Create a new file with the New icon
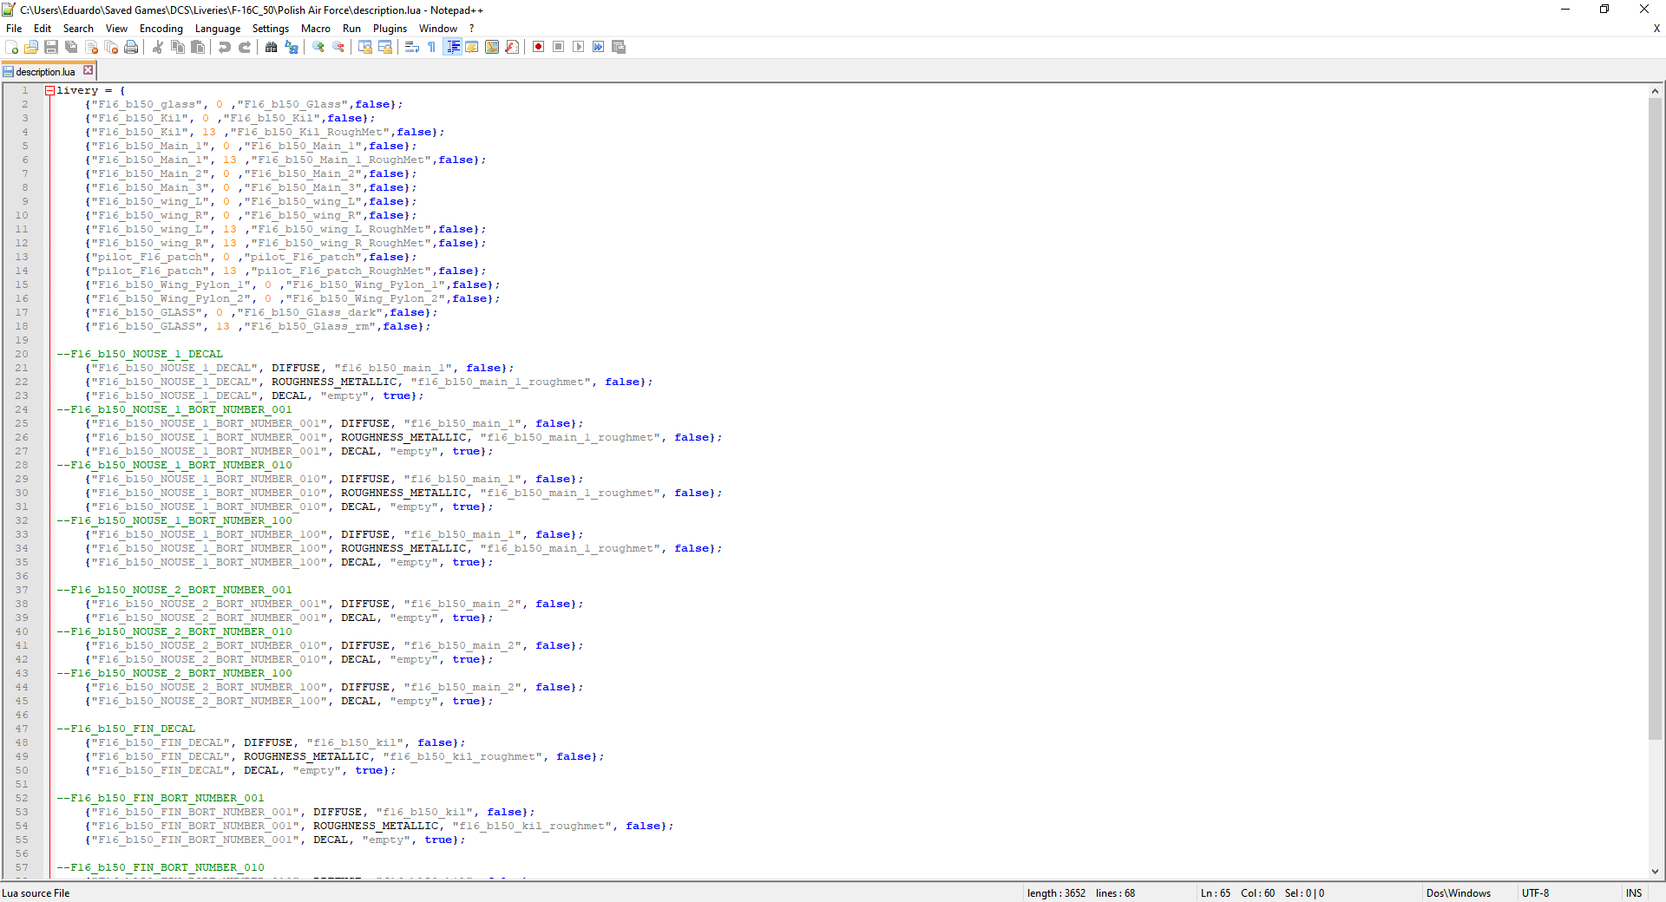Screen dimensions: 1666x902 click(12, 47)
